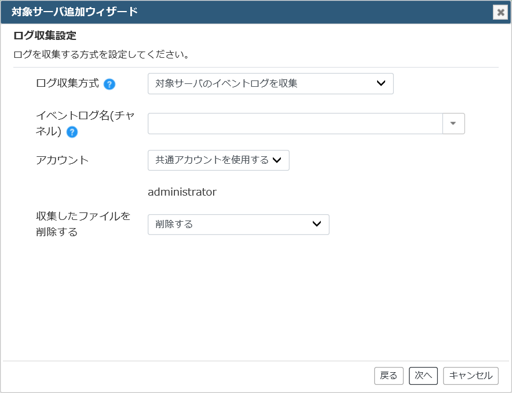Close the 対象サーバ追加ウィザード dialog with X

click(x=500, y=12)
